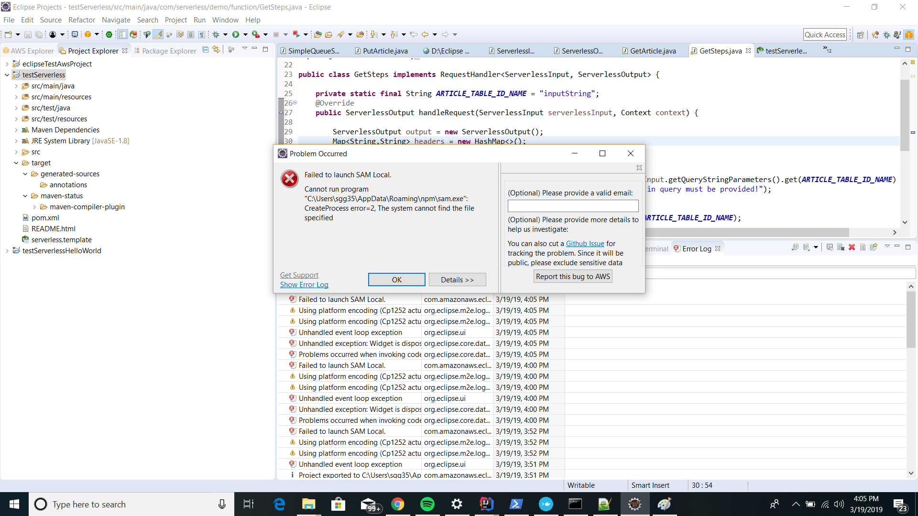This screenshot has width=918, height=516.
Task: Open the Refactor menu
Action: tap(81, 20)
